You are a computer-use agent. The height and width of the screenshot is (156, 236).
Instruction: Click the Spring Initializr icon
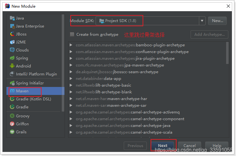12,83
